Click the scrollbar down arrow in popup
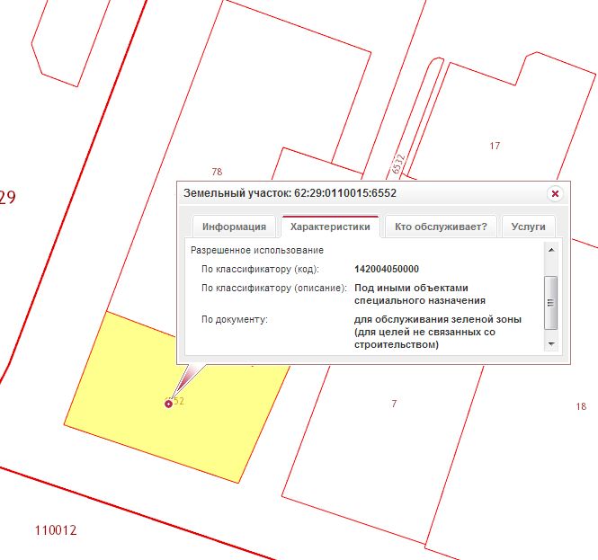 click(551, 343)
